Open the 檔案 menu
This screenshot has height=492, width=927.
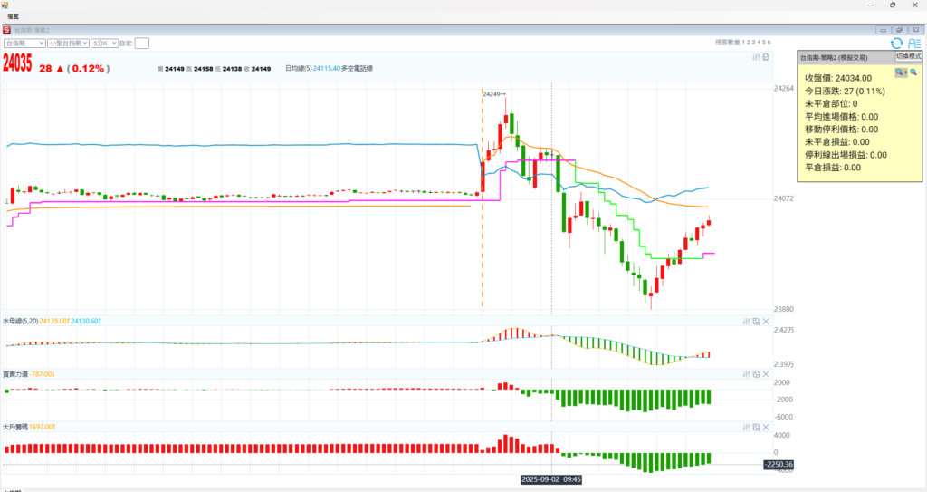[14, 16]
